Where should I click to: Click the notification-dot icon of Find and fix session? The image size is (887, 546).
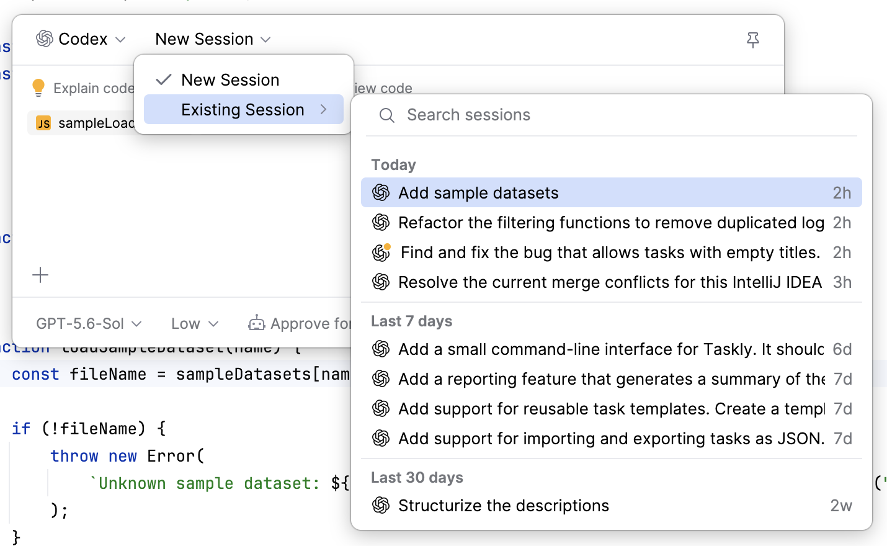(x=381, y=252)
